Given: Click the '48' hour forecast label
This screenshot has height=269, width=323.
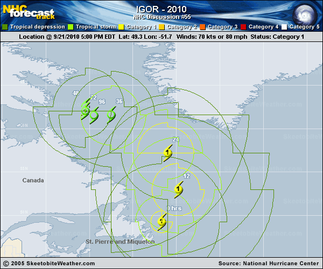Looking at the screenshot, I should (75, 93).
